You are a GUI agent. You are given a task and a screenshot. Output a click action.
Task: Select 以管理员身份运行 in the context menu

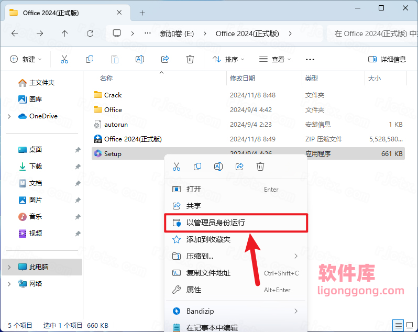[236, 223]
